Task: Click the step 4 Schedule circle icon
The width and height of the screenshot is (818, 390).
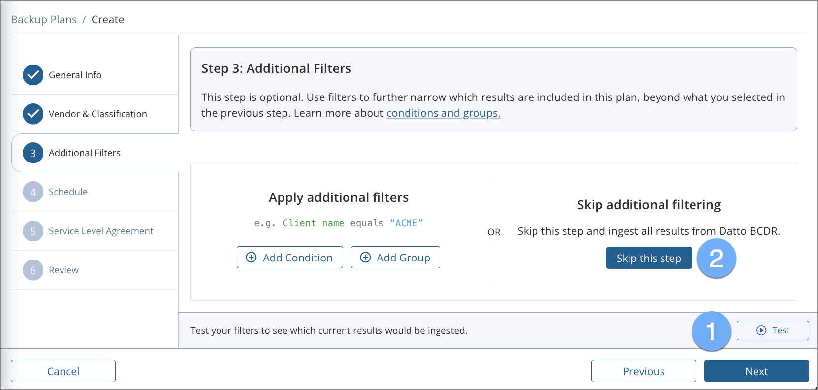Action: click(x=33, y=192)
